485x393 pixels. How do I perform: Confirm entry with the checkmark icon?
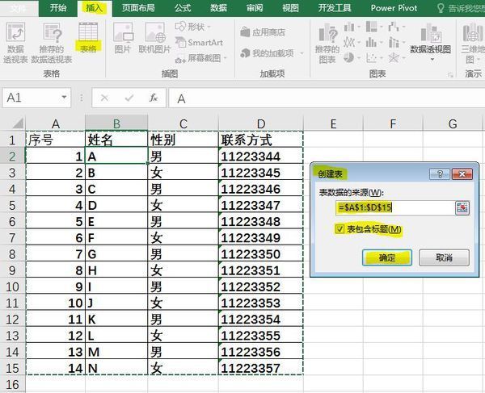coord(129,98)
